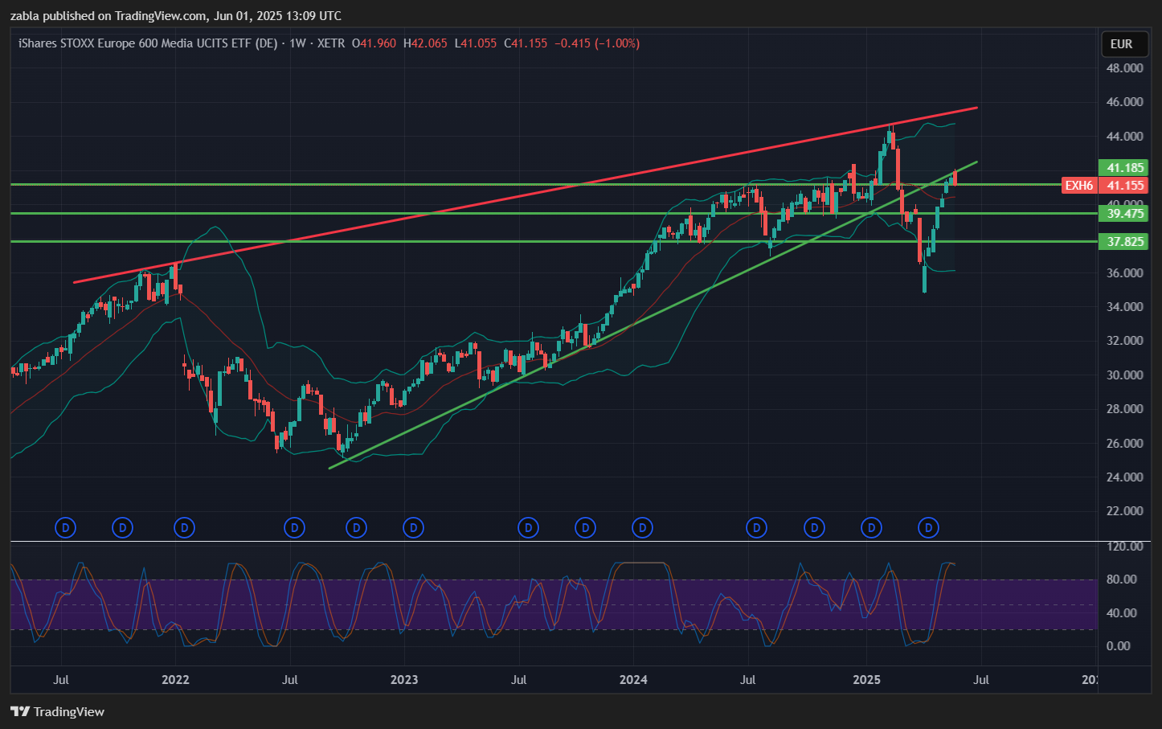Open the dividend marker nearest the 2023 label

coord(413,528)
